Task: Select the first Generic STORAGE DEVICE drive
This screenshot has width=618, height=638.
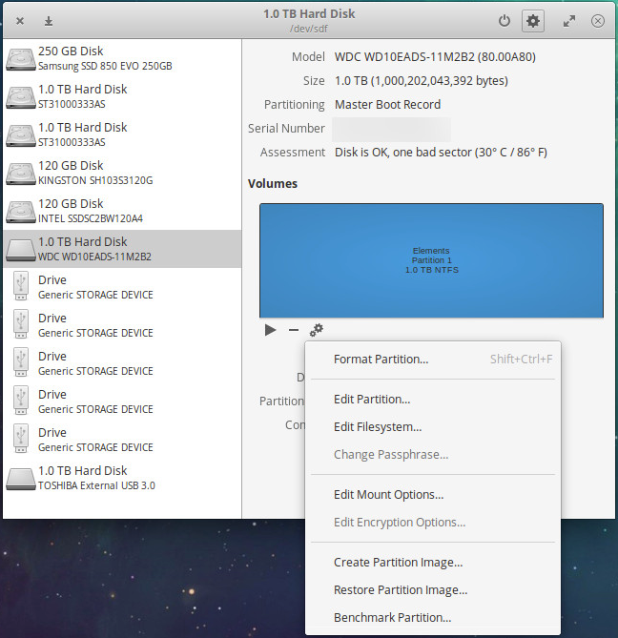Action: coord(122,287)
